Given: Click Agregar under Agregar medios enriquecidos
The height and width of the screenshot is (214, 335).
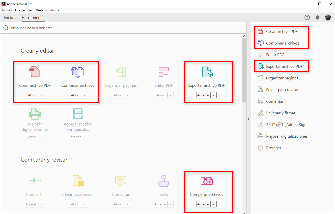Looking at the screenshot, I should tap(75, 137).
